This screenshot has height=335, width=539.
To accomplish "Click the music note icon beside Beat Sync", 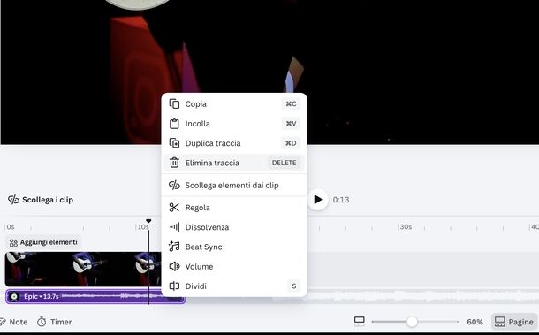I will pos(174,247).
